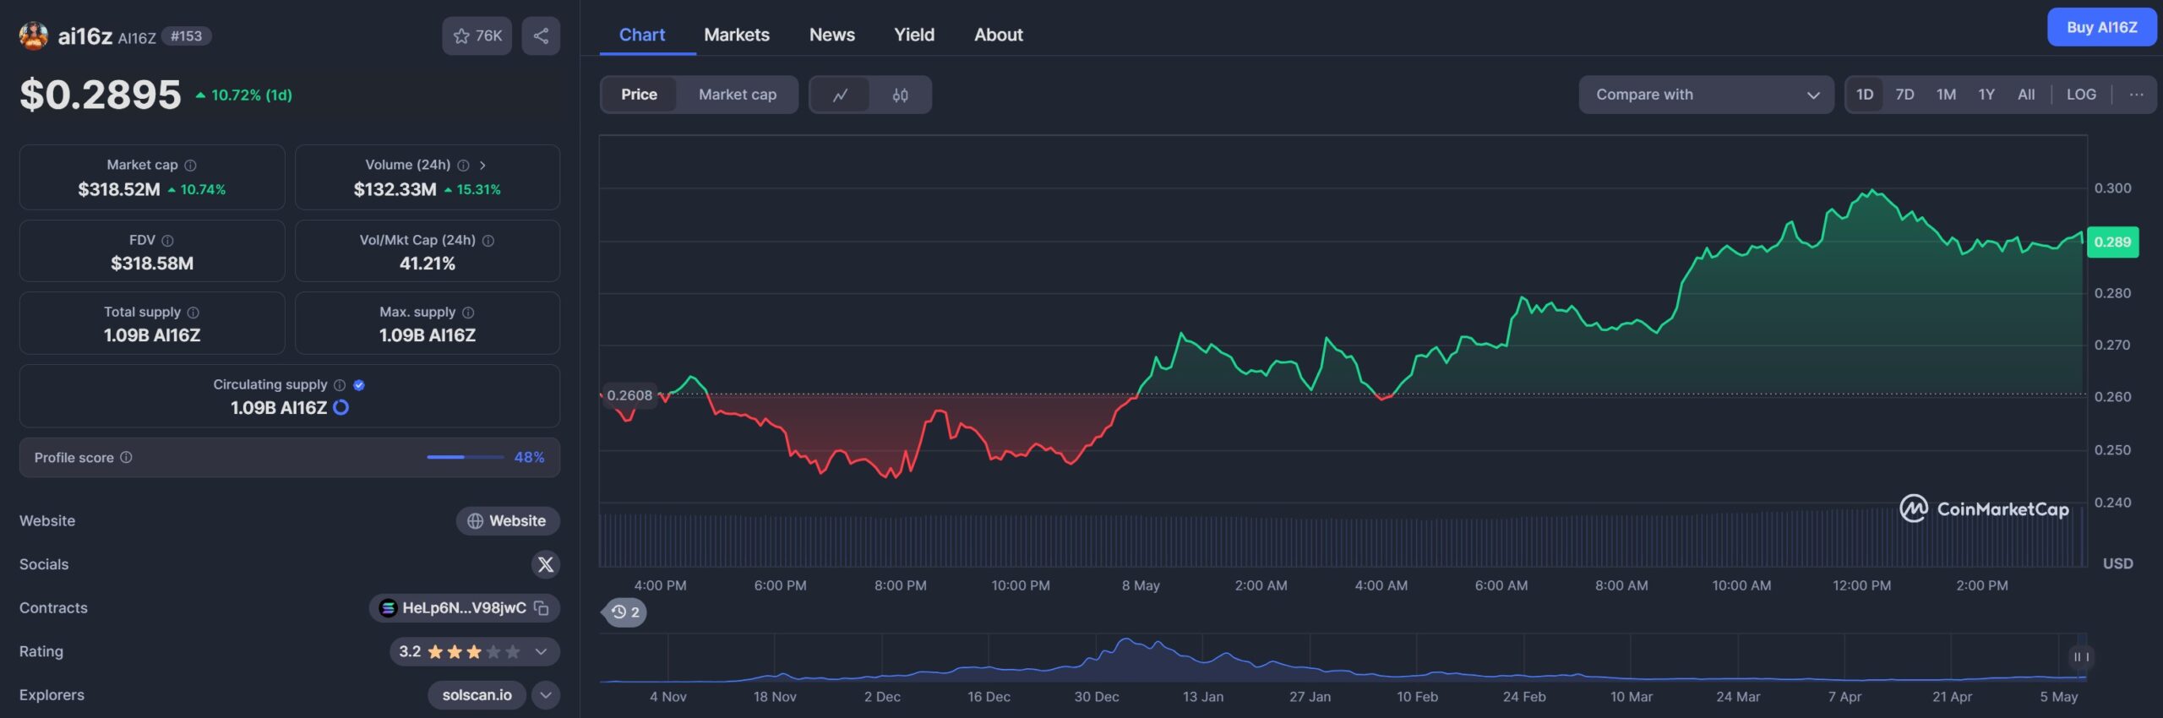Open the Website link button
This screenshot has height=718, width=2163.
coord(508,521)
